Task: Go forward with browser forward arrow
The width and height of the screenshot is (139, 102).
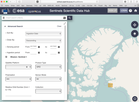Action: point(14,2)
